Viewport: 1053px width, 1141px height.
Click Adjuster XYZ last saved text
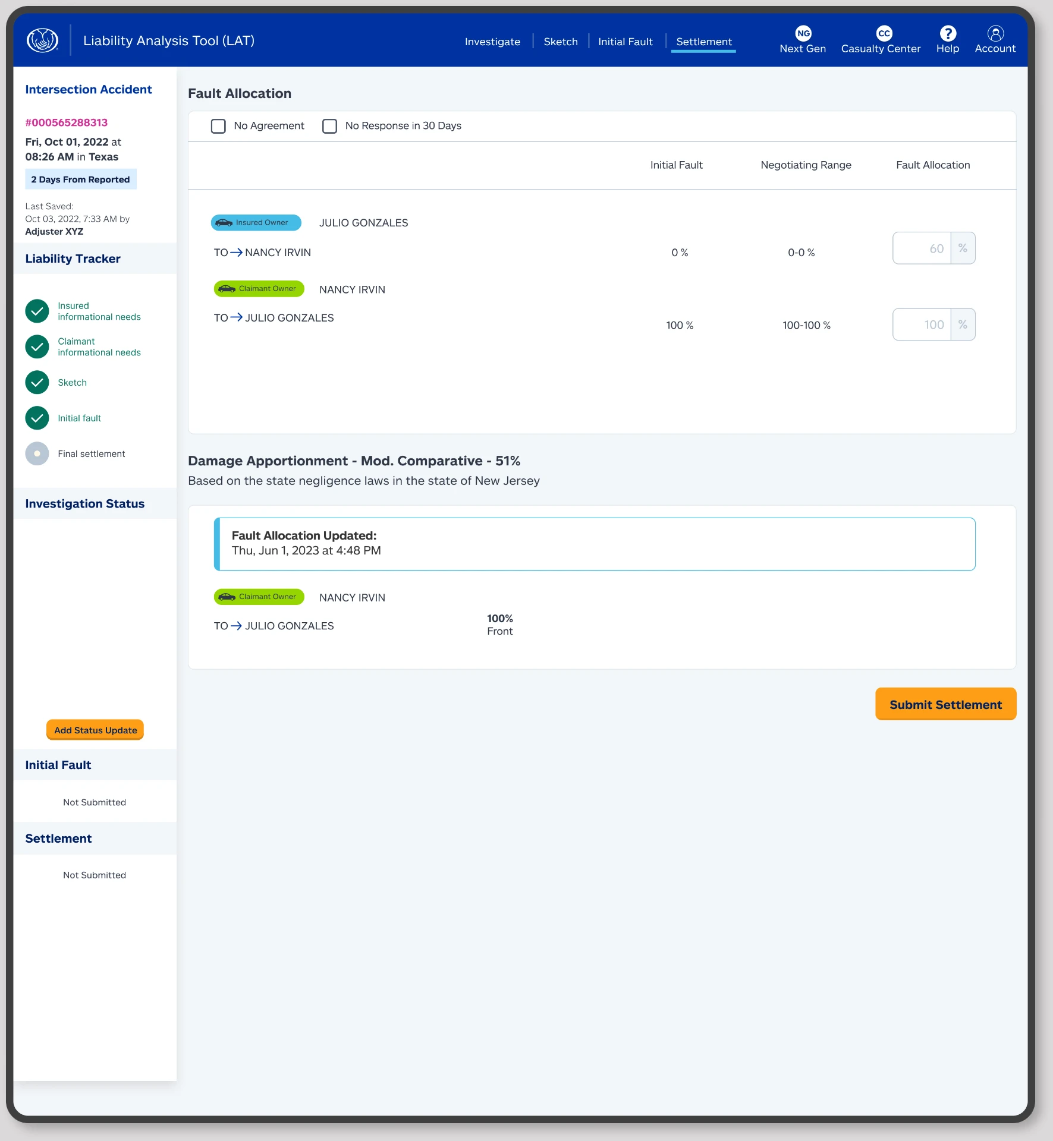(x=54, y=232)
